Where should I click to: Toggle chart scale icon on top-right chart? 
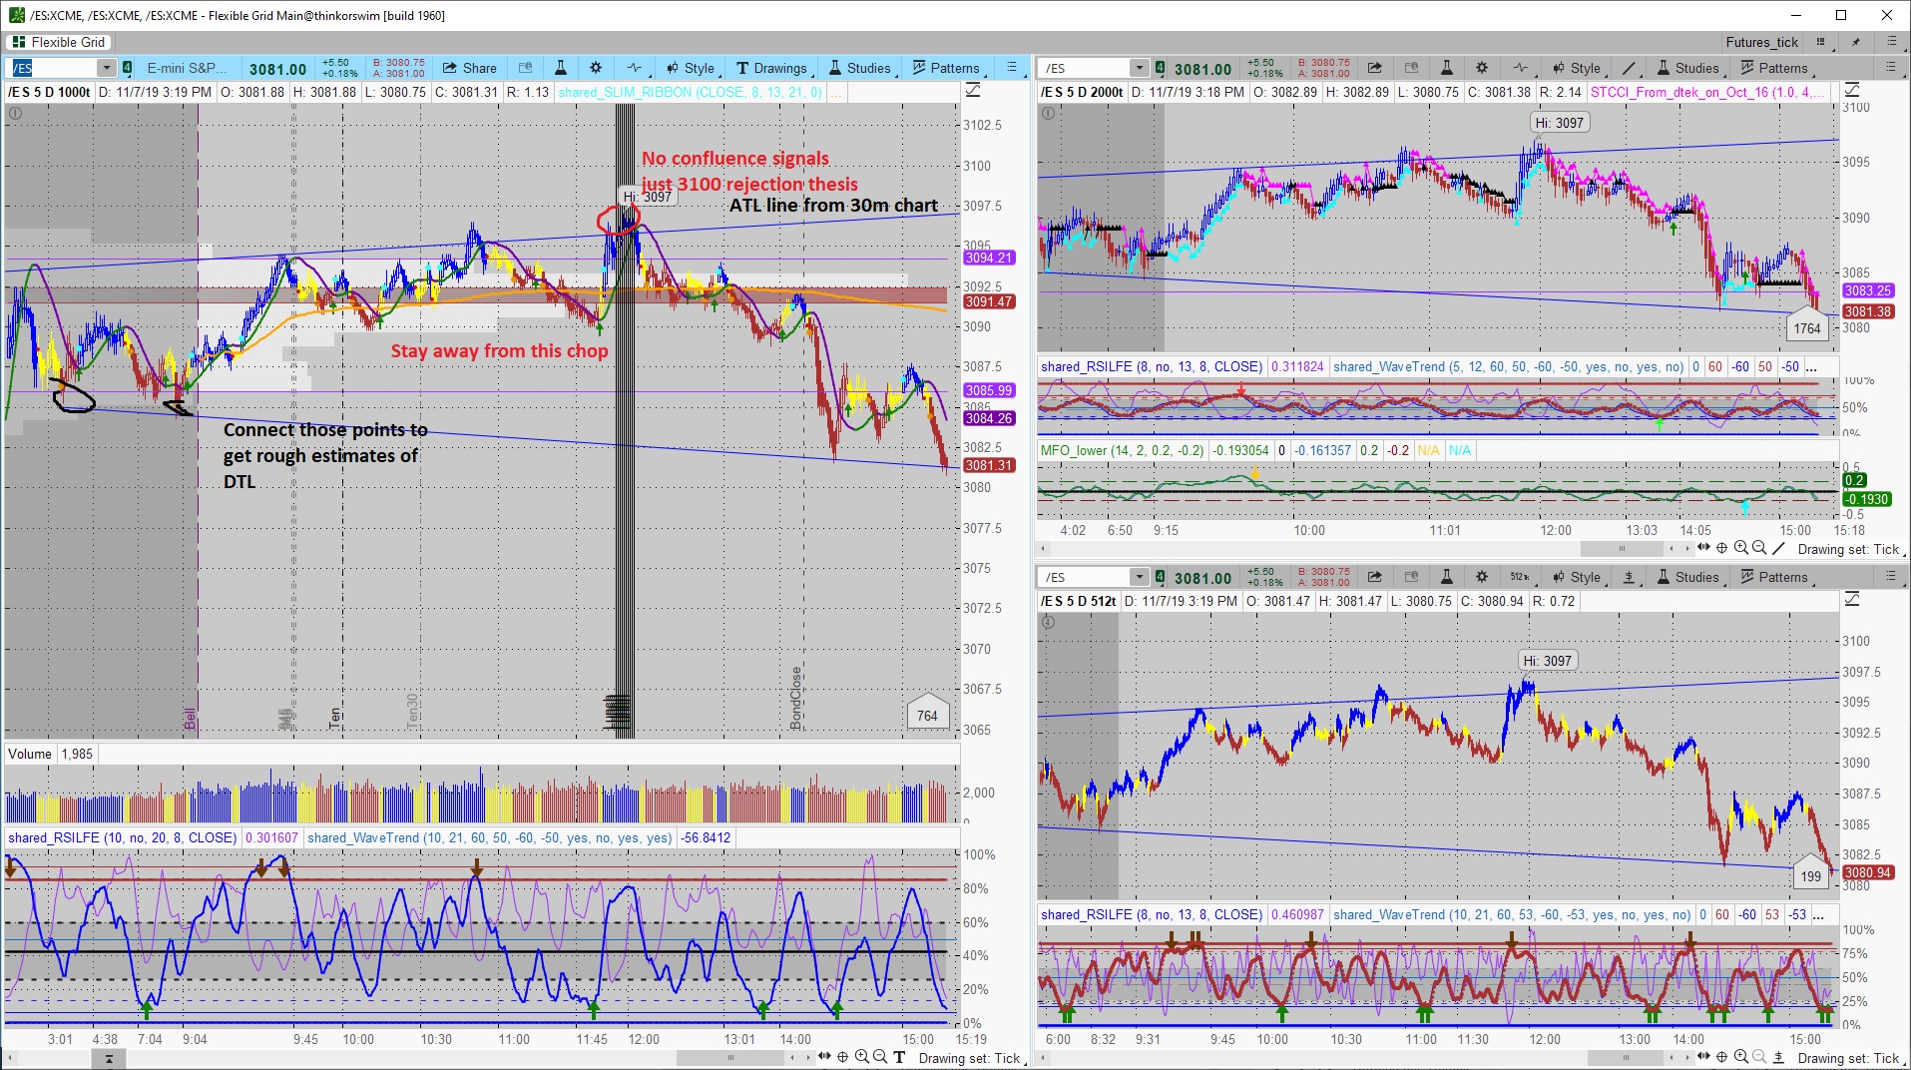tap(1852, 91)
